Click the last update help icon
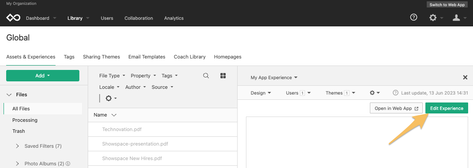The image size is (473, 168). 395,93
